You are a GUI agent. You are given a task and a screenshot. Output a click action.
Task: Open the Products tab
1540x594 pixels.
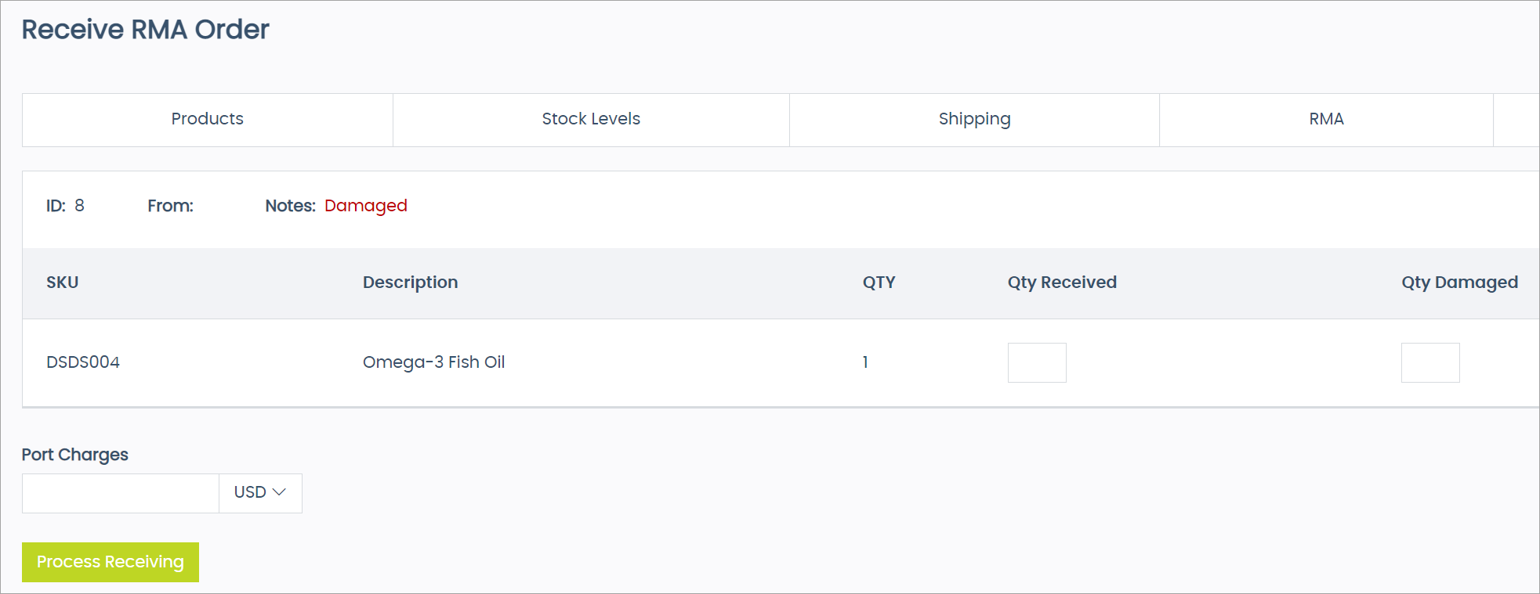pyautogui.click(x=207, y=119)
